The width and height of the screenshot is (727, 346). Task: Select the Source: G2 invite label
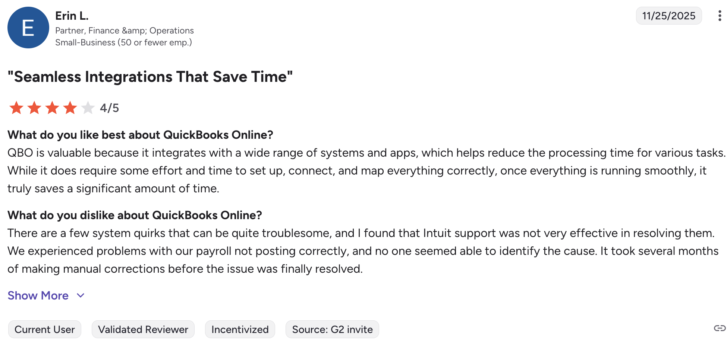(332, 329)
